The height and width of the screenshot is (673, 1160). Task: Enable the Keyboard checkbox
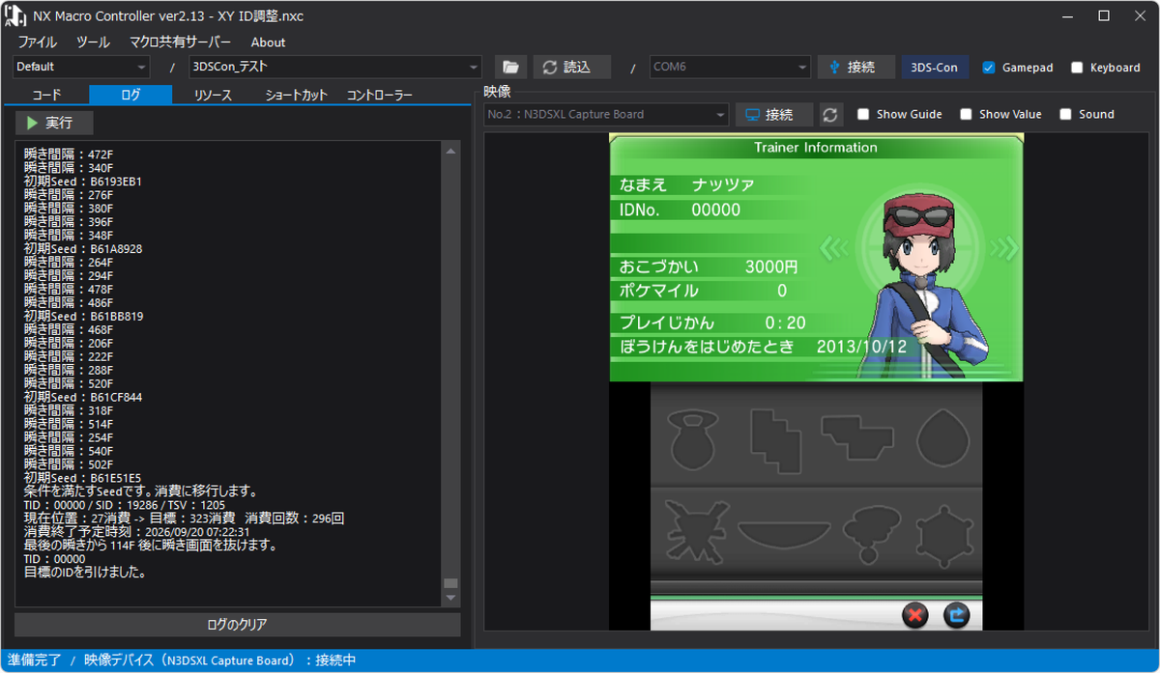click(1076, 68)
